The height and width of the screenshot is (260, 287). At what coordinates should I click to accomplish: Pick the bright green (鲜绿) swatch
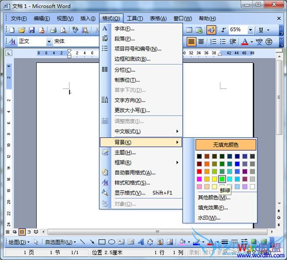tap(222, 179)
